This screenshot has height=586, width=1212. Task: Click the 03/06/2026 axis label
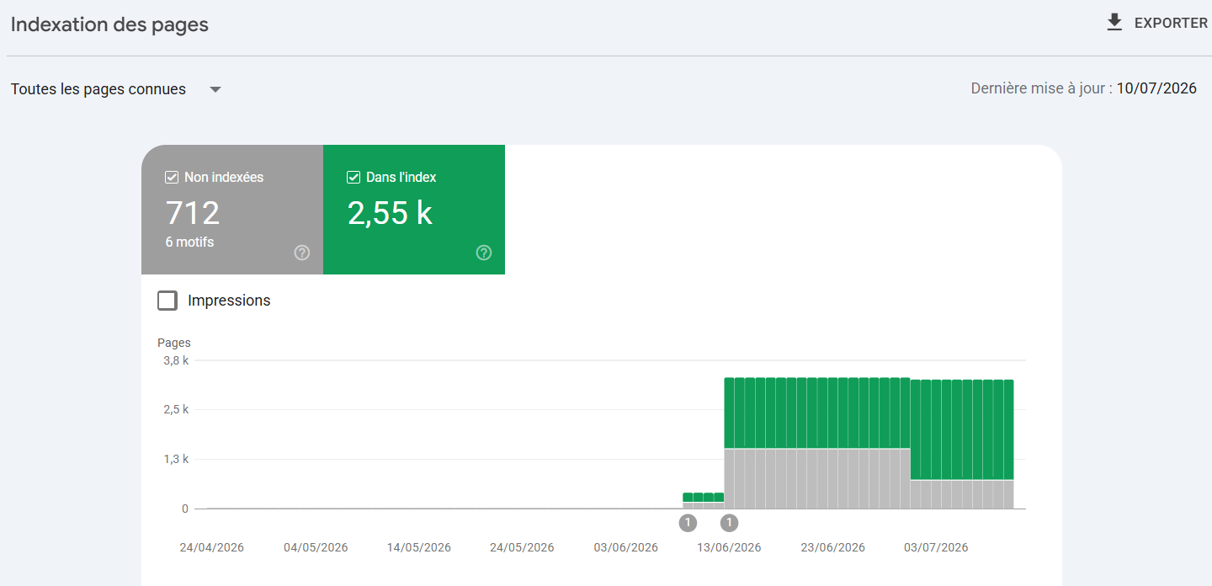point(625,547)
